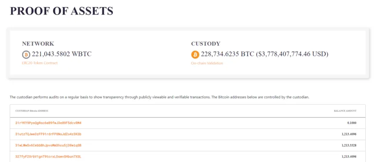Select the 0.1000 balance value
Viewport: 375px width, 162px height.
click(352, 123)
